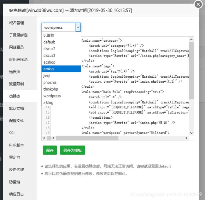The width and height of the screenshot is (205, 200).
Task: Go to the 流量限制 tab
Action: pos(20,84)
